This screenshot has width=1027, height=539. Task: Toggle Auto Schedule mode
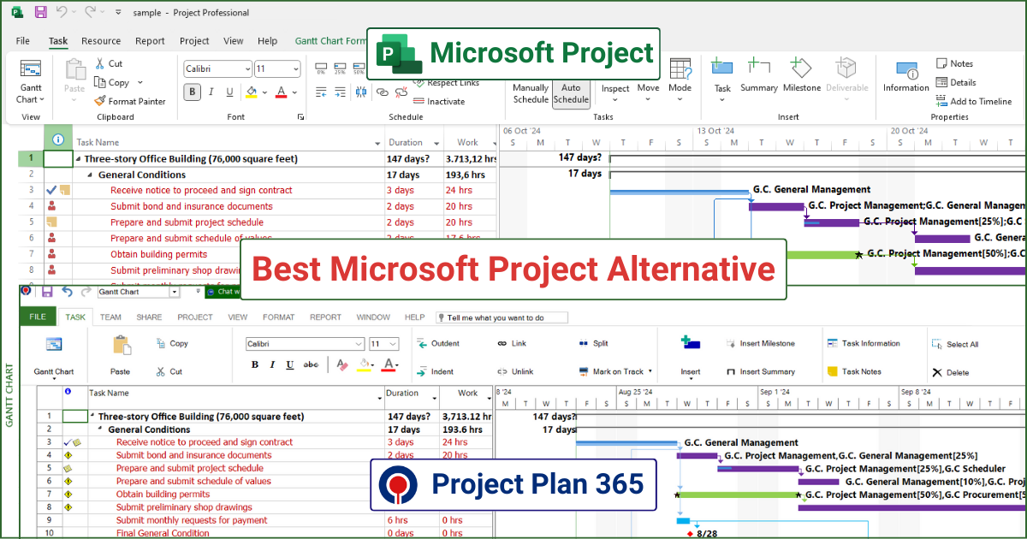[x=571, y=93]
